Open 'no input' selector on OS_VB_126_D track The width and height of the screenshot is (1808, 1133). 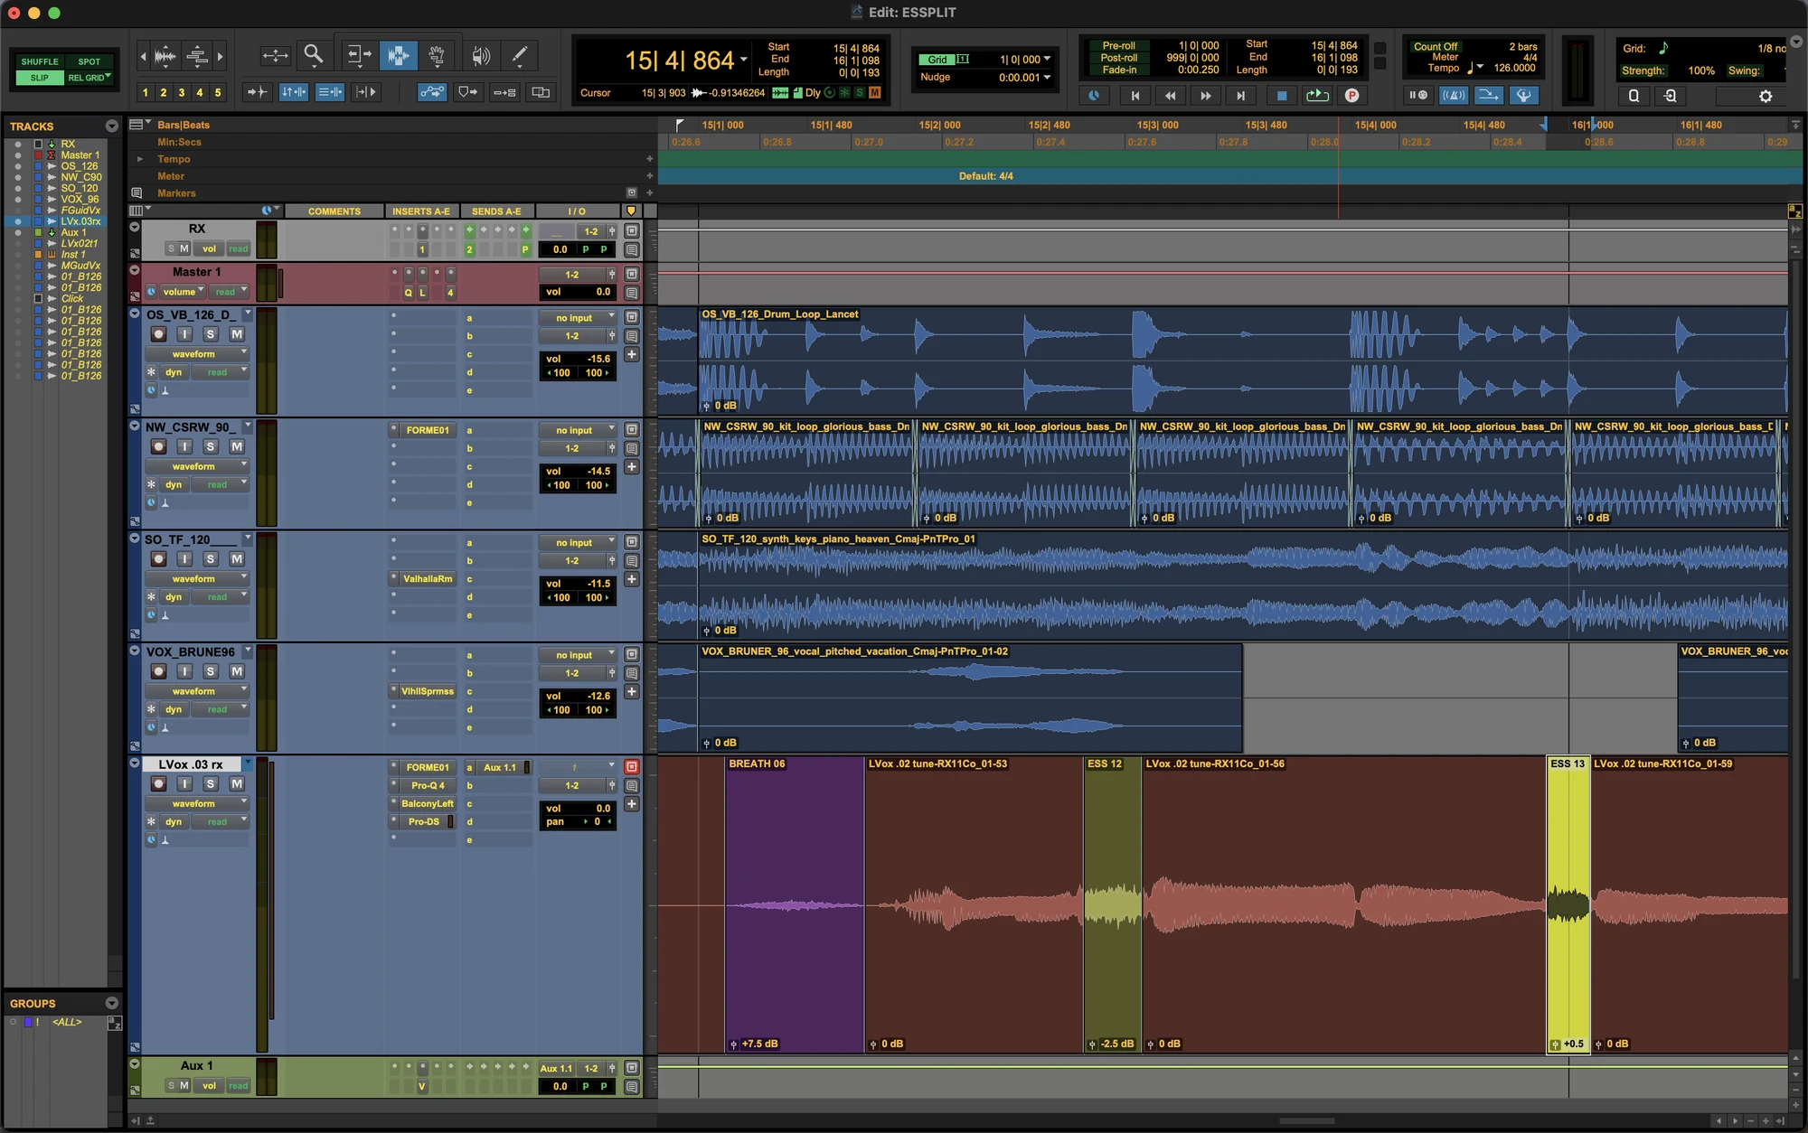[578, 318]
